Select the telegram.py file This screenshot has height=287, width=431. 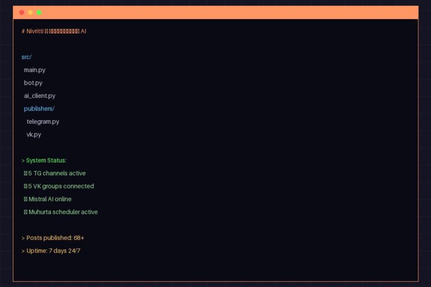[43, 121]
